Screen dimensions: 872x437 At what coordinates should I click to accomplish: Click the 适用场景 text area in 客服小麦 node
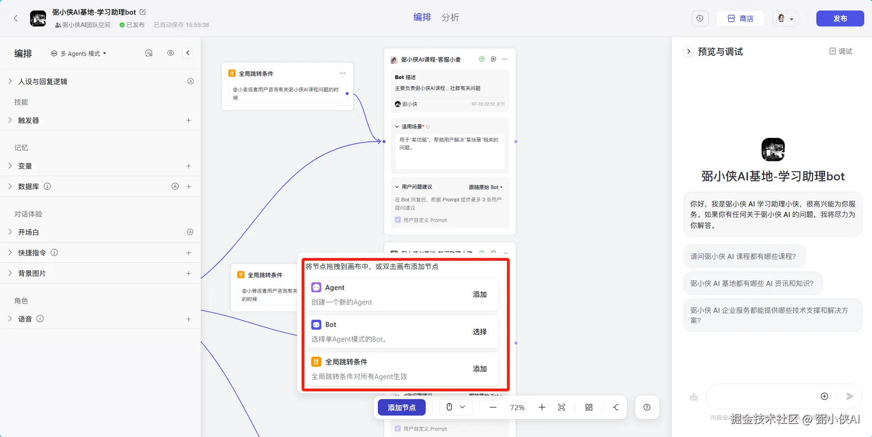click(x=450, y=152)
